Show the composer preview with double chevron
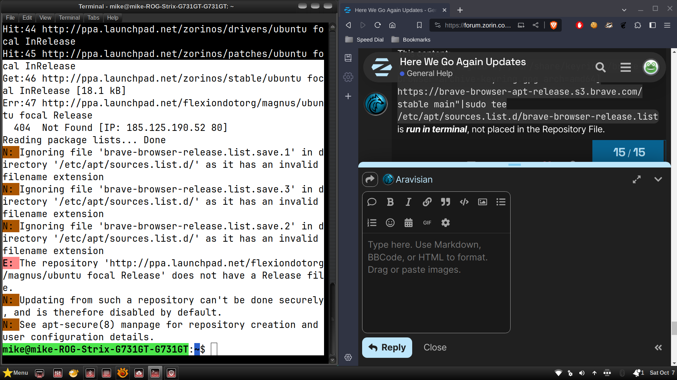This screenshot has height=380, width=677. pos(658,348)
